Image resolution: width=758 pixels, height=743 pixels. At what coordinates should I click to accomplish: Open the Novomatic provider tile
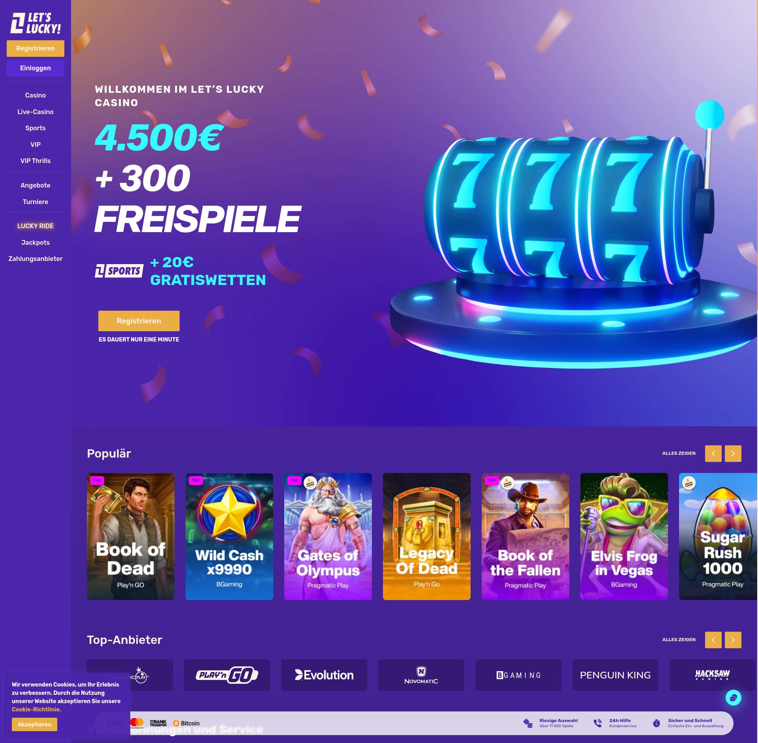421,675
